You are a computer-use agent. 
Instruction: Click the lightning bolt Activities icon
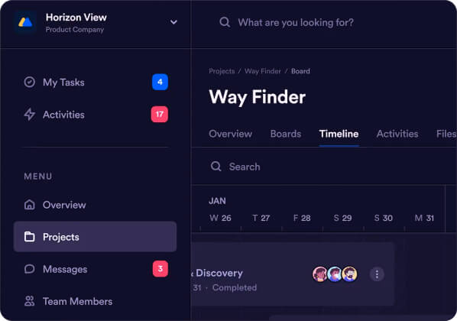click(30, 115)
